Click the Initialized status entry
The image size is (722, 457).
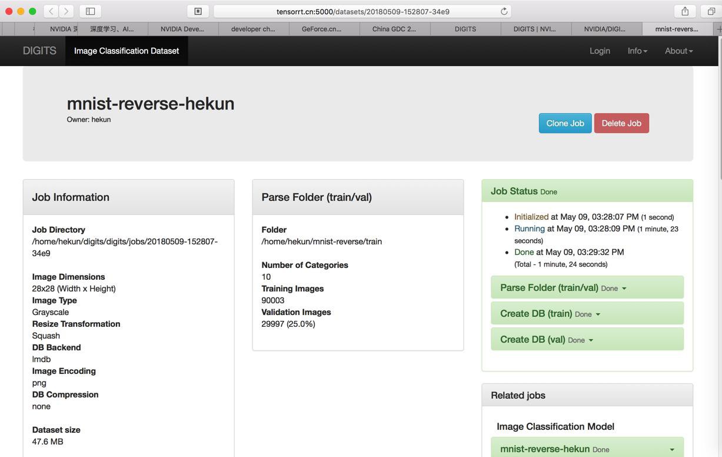(594, 217)
